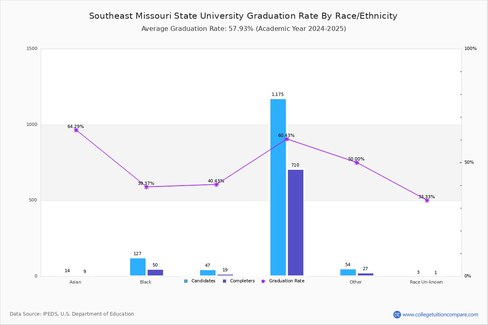This screenshot has height=325, width=488.
Task: Select the 60.43% graduation rate marker
Action: 287,139
